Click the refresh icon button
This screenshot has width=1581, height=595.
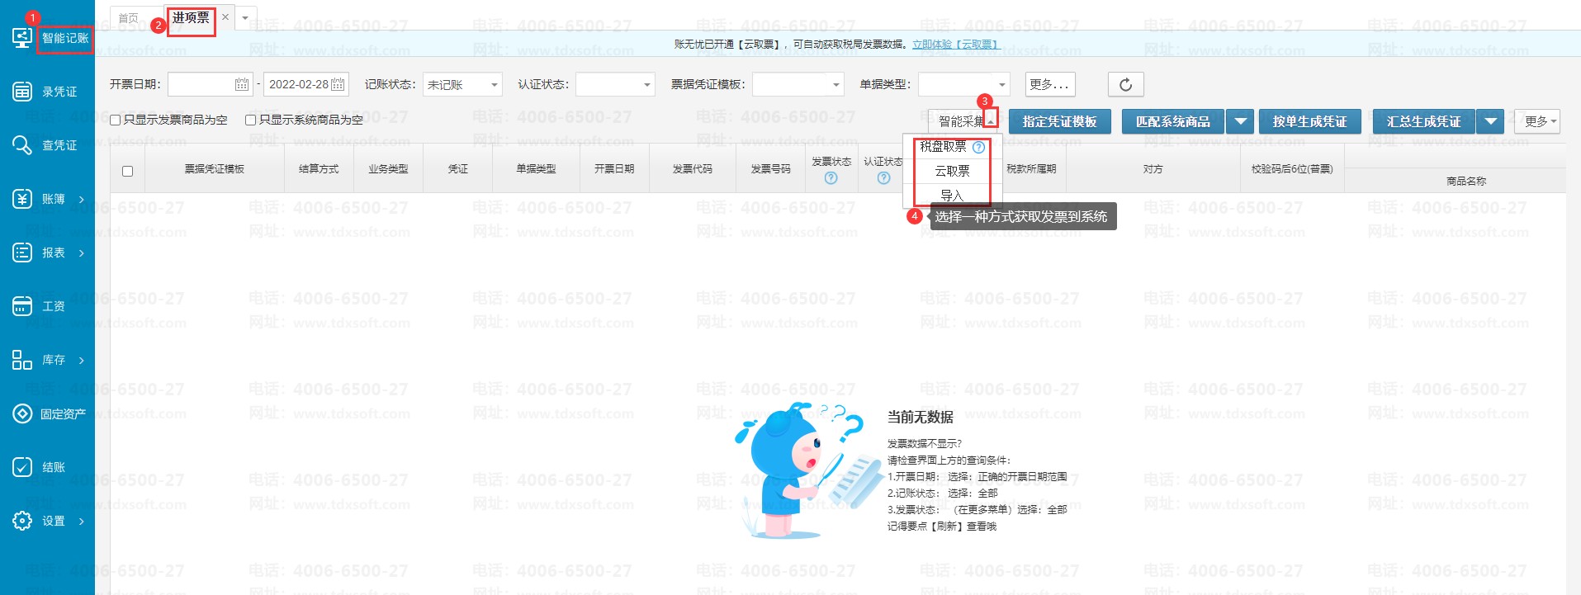coord(1125,84)
